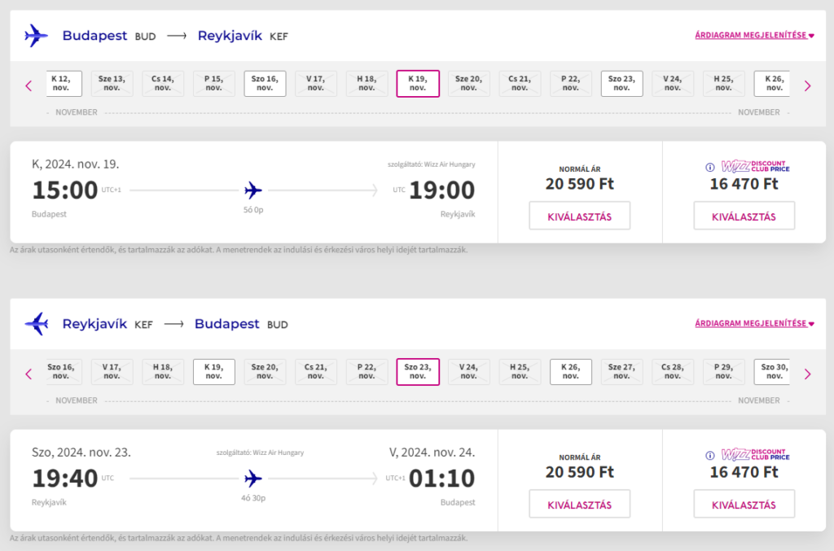Expand return ÁRDIAGRAM MEGJELENÍTÉSE price chart
This screenshot has width=834, height=551.
coord(754,323)
